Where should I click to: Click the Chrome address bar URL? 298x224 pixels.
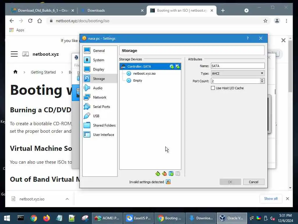click(x=82, y=21)
